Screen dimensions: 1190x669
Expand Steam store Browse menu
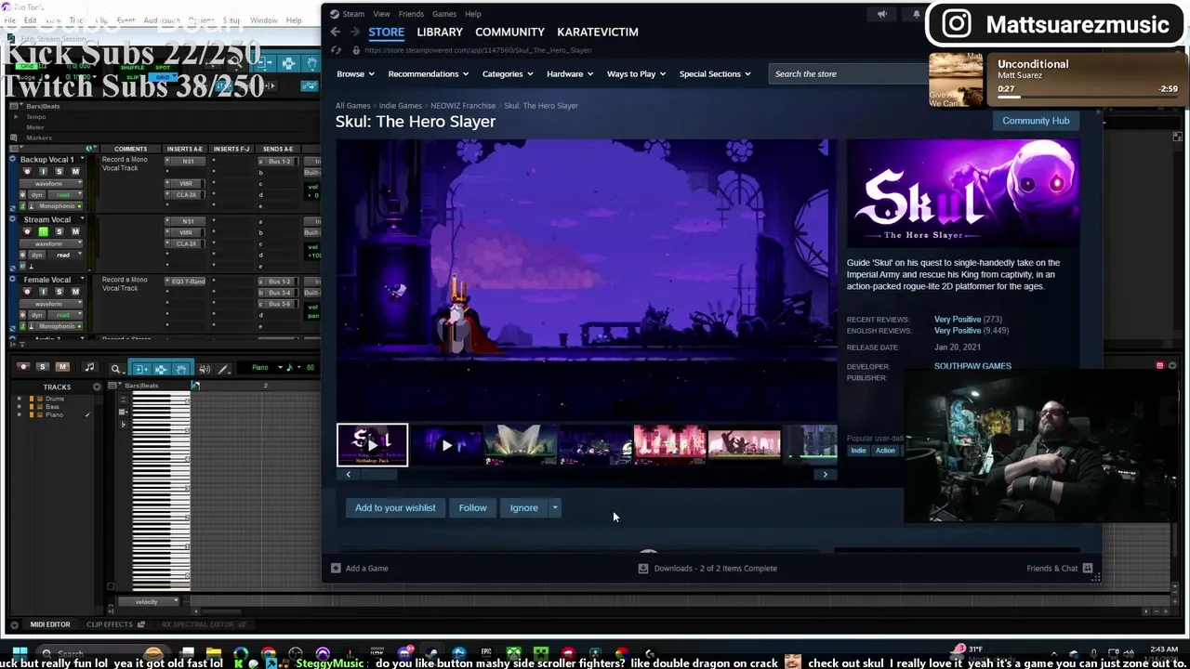coord(355,73)
